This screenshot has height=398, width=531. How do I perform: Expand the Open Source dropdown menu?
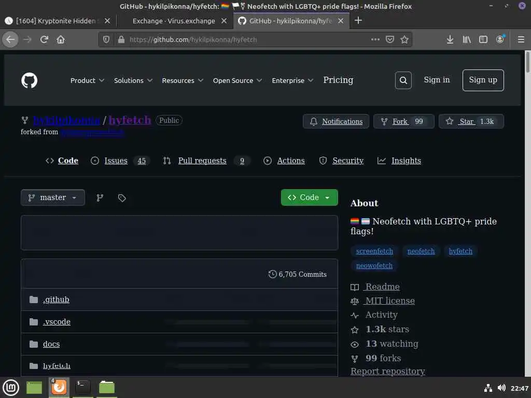pos(237,80)
